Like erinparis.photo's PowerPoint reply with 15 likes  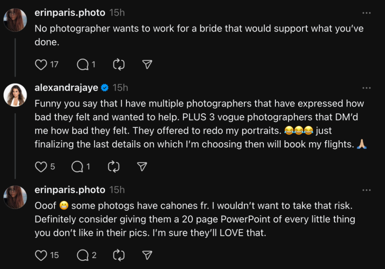coord(41,255)
